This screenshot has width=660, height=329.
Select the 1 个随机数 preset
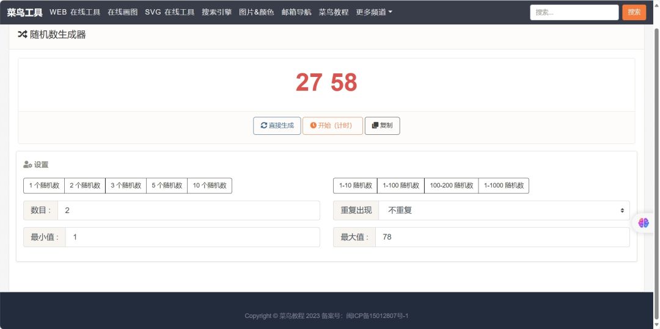44,186
